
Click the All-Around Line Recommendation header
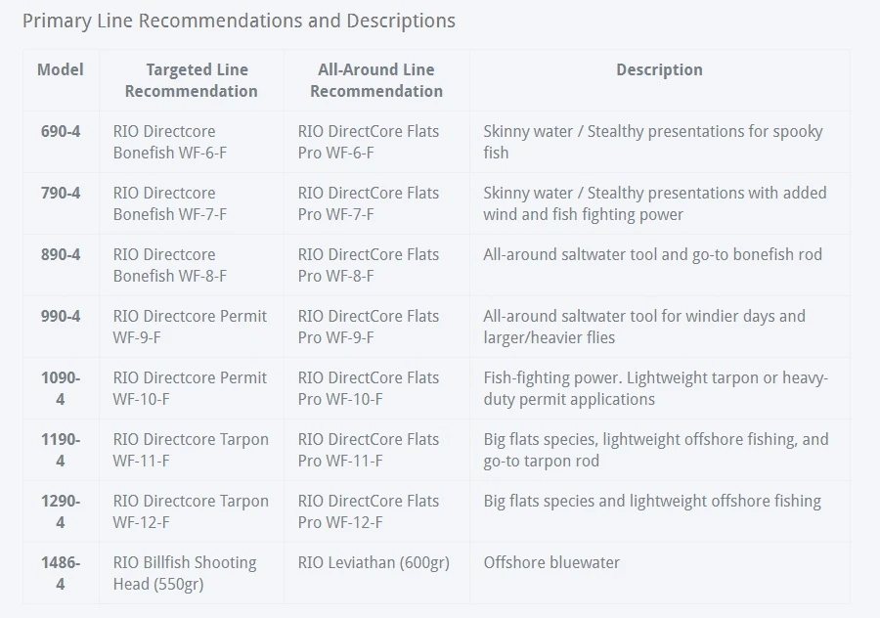(x=376, y=80)
